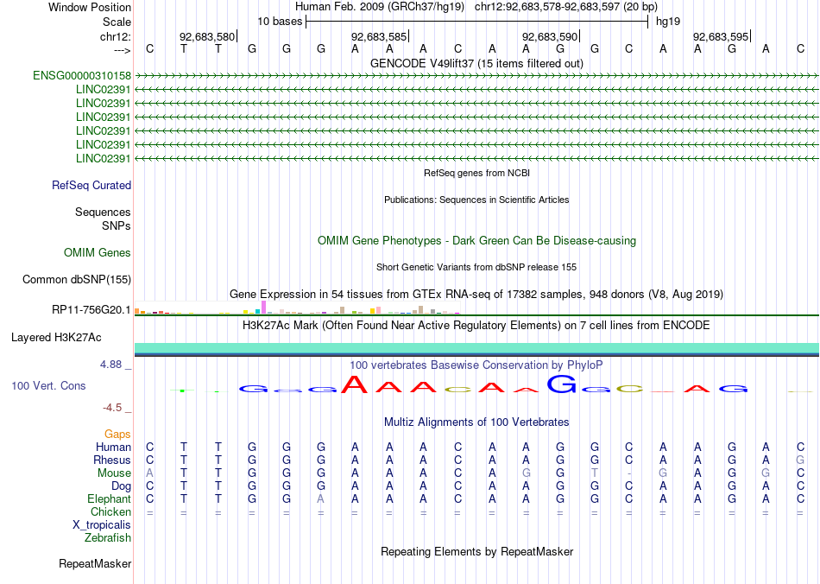The width and height of the screenshot is (820, 584).
Task: Open the GTEx tissue expression bar chart
Action: (297, 308)
